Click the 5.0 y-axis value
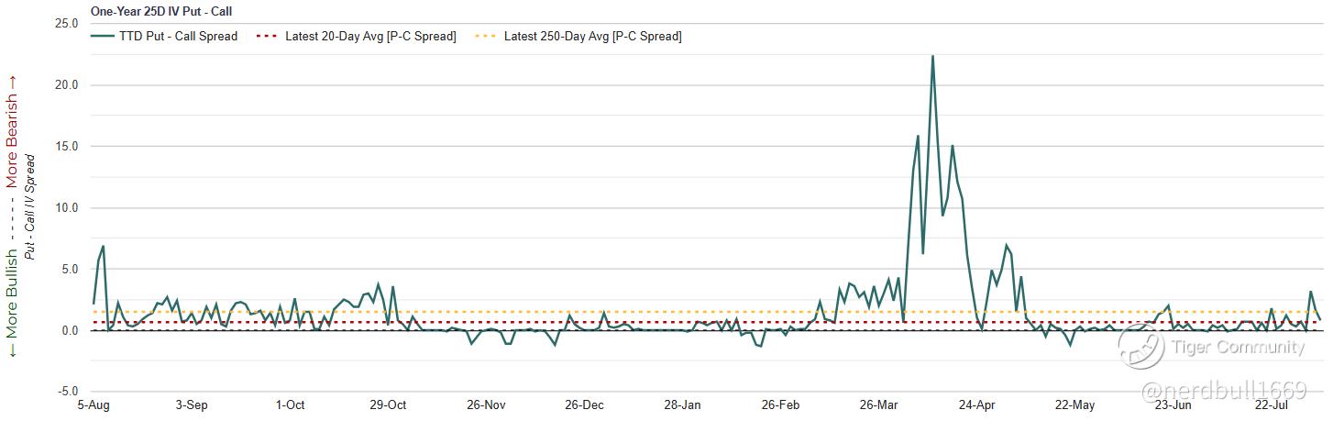This screenshot has width=1333, height=421. coord(69,269)
